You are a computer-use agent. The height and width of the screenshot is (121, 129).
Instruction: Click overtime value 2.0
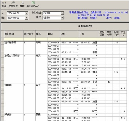tap(116, 102)
